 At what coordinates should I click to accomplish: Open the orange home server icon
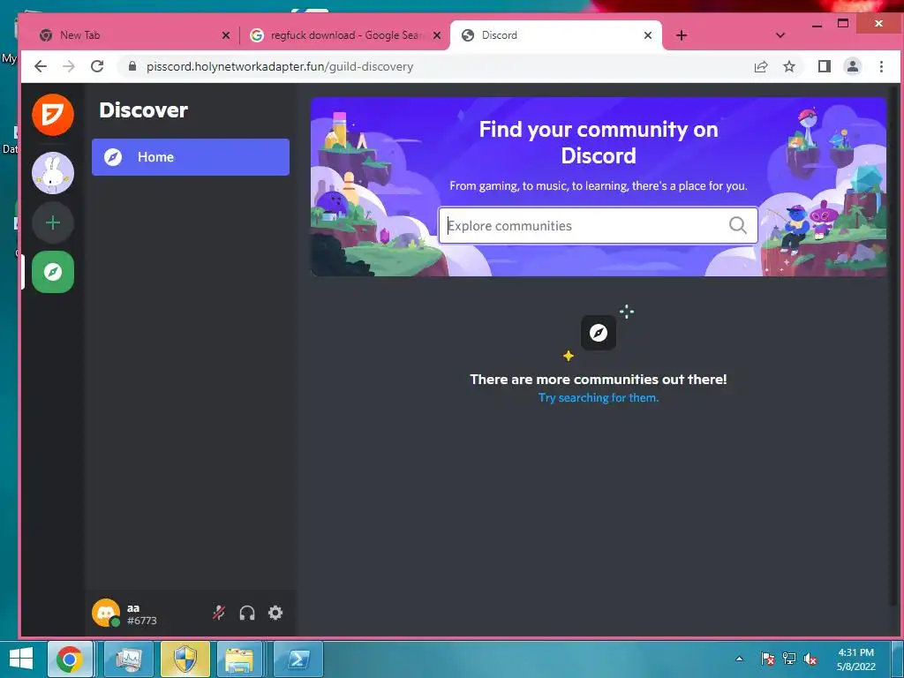(52, 115)
